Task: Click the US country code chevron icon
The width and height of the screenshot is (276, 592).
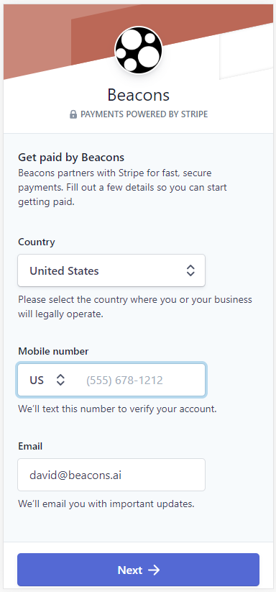Action: click(60, 380)
